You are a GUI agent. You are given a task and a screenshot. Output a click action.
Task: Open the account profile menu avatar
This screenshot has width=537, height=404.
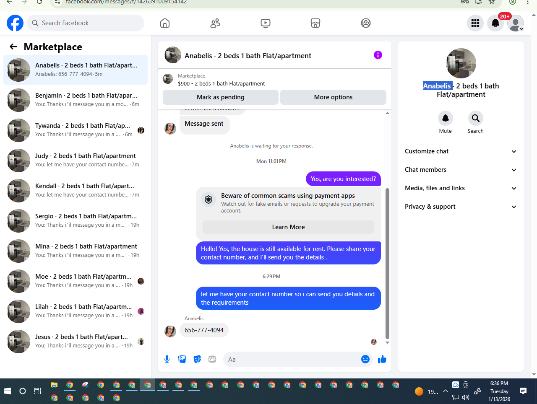click(x=516, y=23)
